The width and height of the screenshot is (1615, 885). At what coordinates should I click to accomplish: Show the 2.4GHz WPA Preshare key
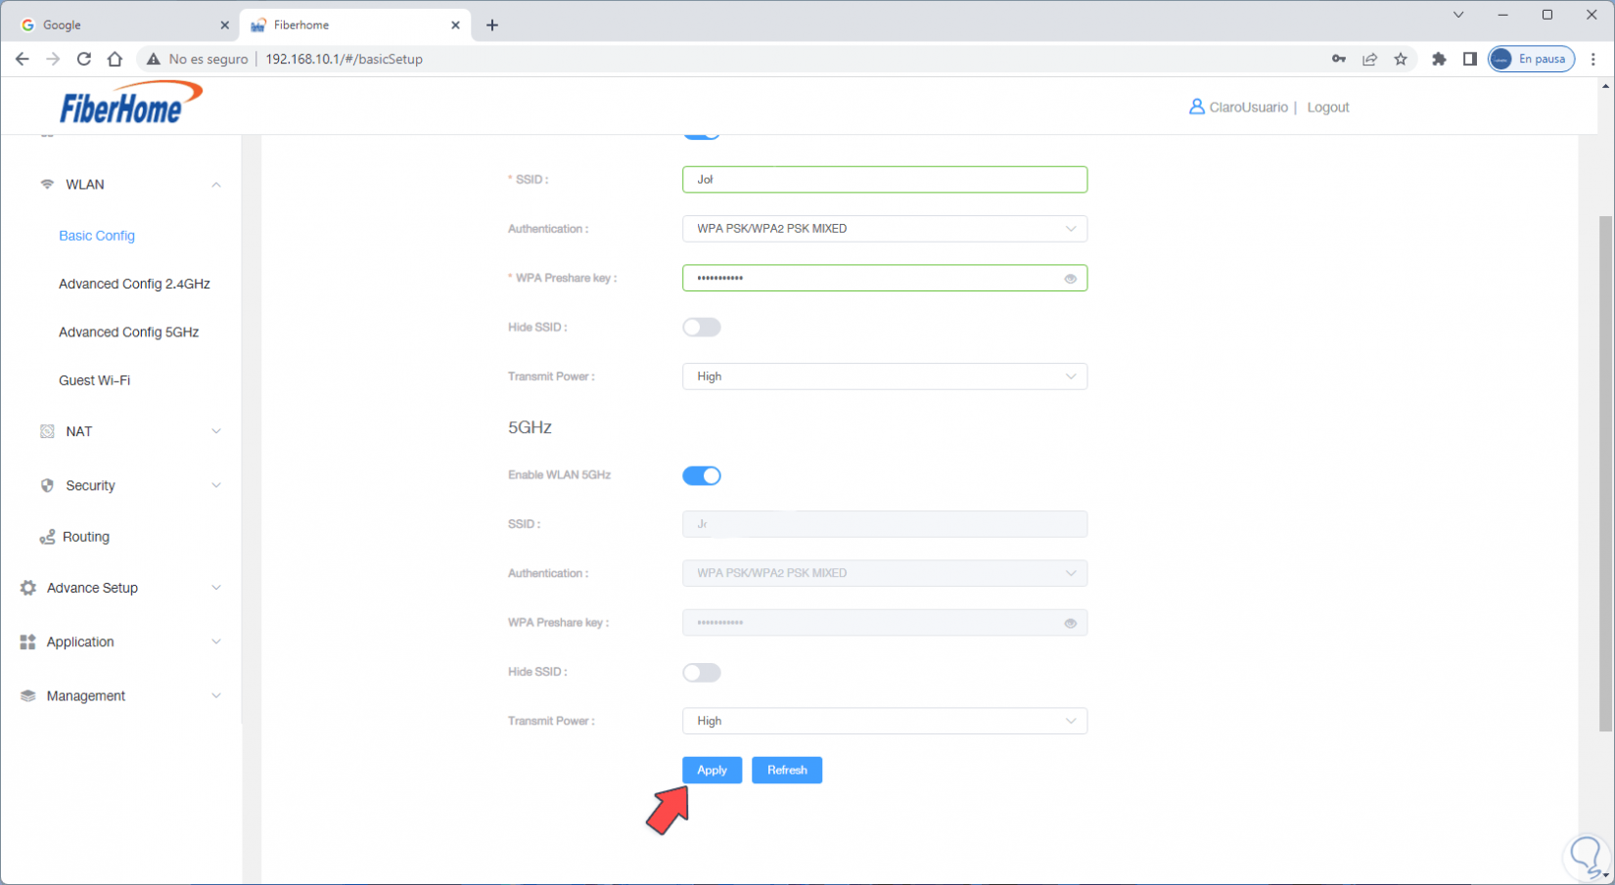(x=1070, y=279)
